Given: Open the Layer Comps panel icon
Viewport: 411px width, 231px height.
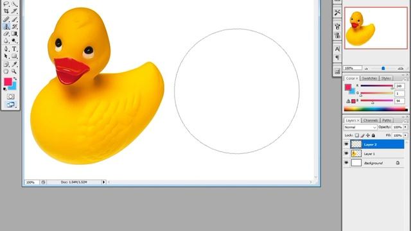Looking at the screenshot, I should tap(337, 71).
